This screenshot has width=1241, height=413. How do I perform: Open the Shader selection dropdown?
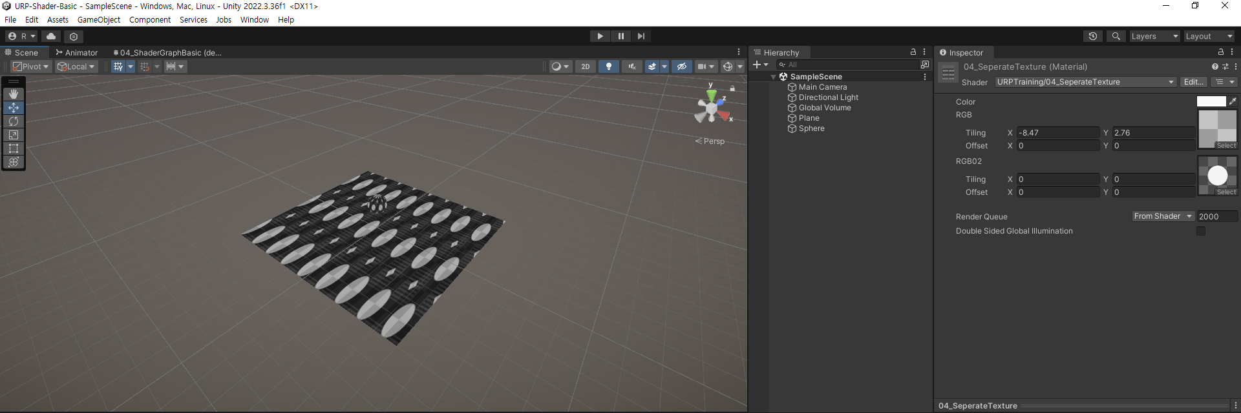click(1085, 82)
